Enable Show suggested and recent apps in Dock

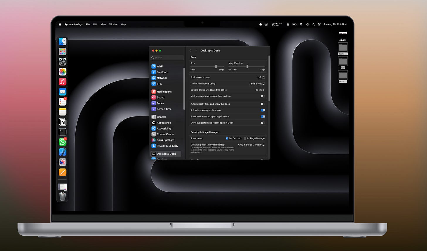point(263,123)
